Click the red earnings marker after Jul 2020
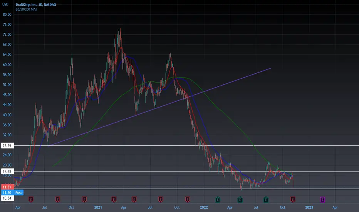Screen dimensions: 359x212 58,200
